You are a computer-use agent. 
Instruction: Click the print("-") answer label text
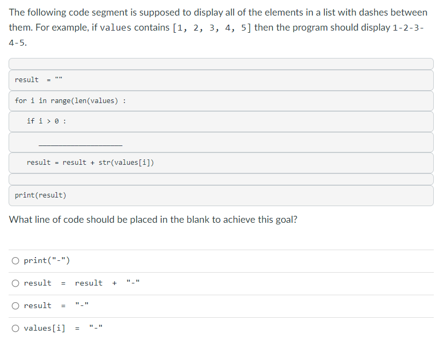(47, 260)
